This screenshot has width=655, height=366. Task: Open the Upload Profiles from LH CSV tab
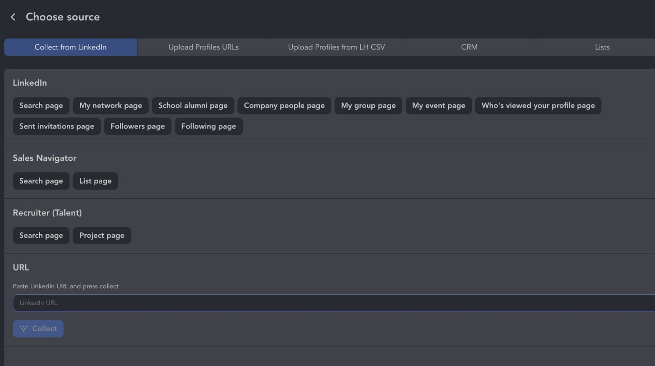pyautogui.click(x=336, y=47)
